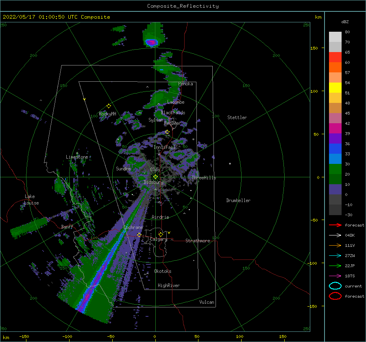Click the white plus marker east of ThreeHills

click(x=230, y=163)
